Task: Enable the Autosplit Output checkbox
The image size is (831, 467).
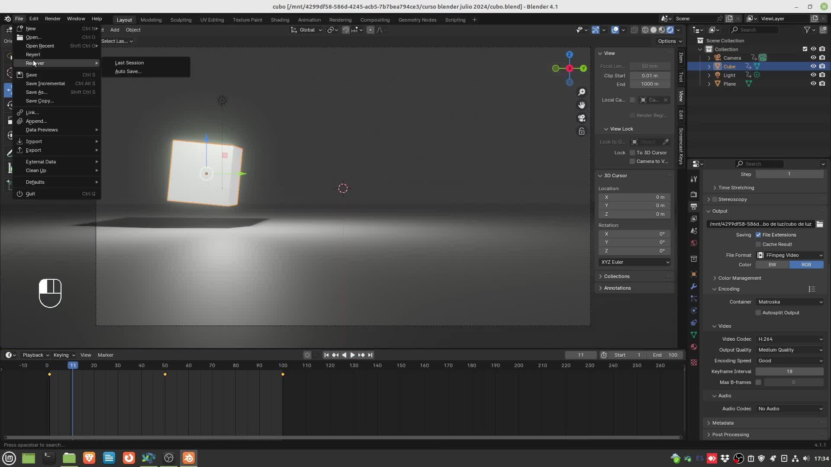Action: (x=758, y=313)
